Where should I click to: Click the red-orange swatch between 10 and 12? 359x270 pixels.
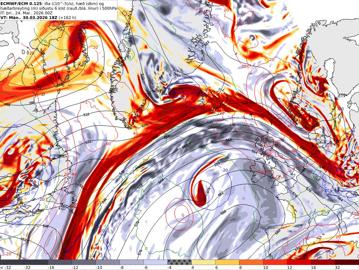[275, 262]
